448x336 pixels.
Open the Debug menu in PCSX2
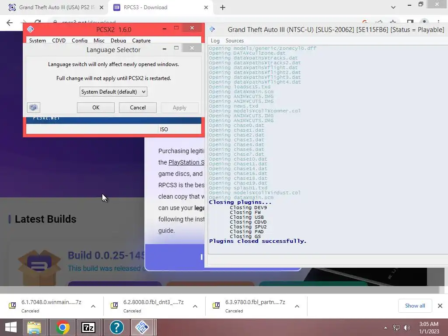coord(118,40)
